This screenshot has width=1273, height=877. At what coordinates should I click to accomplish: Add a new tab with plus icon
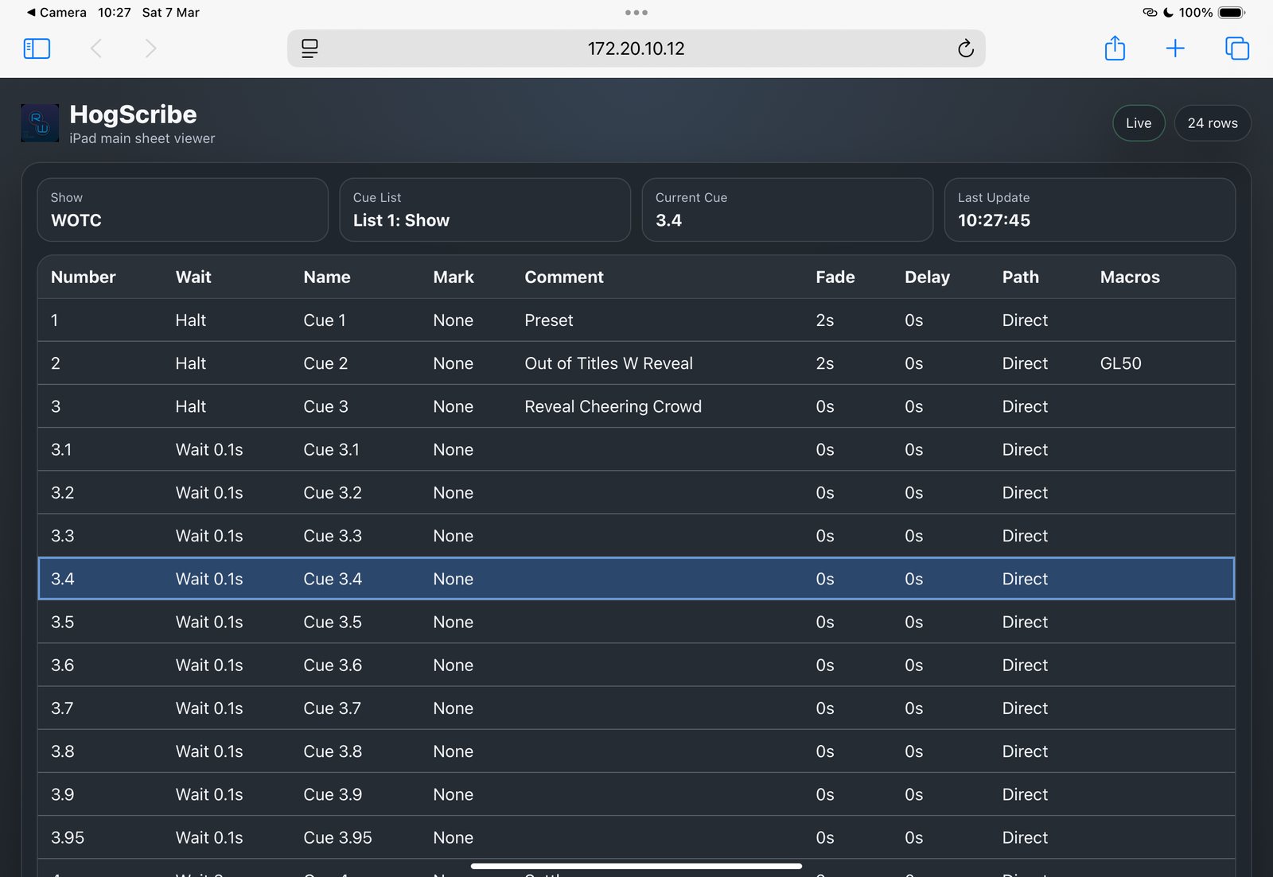(x=1175, y=49)
